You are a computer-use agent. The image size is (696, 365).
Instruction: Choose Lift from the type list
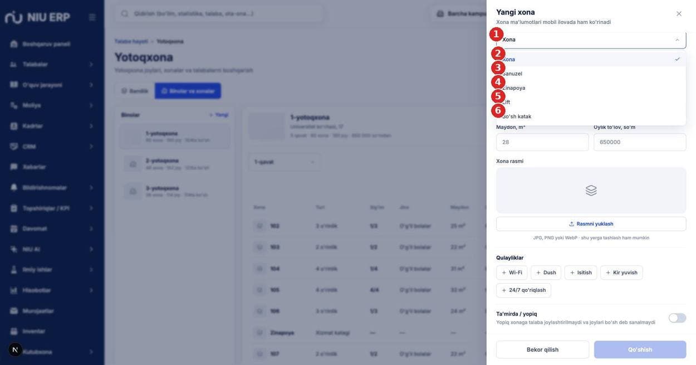click(x=591, y=103)
